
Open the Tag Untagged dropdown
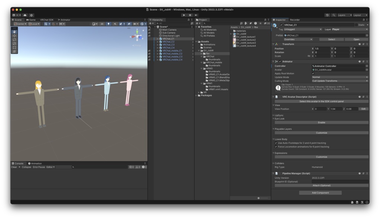click(x=303, y=29)
